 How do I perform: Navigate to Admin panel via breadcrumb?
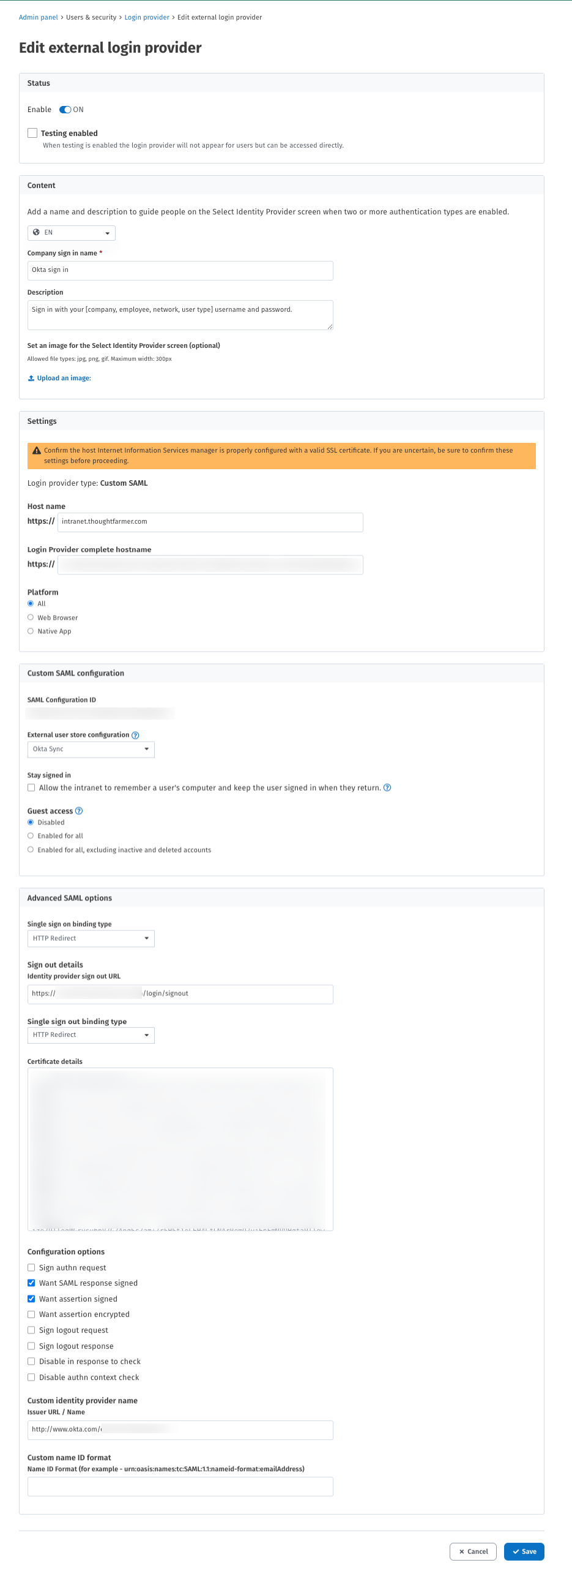coord(38,17)
